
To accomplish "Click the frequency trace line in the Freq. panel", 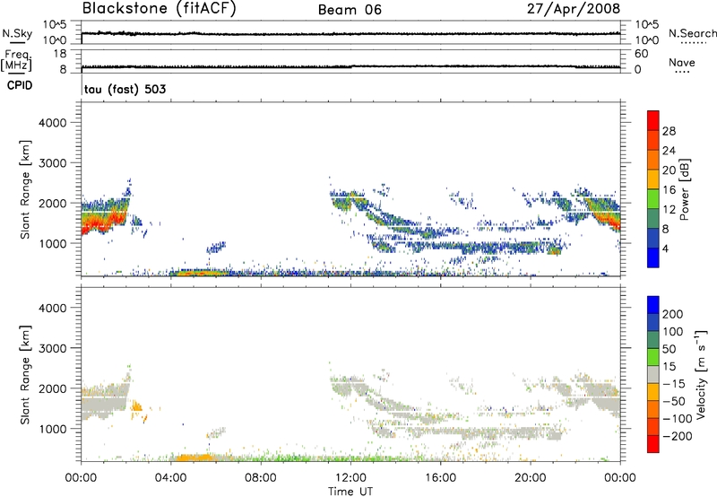I will click(350, 66).
